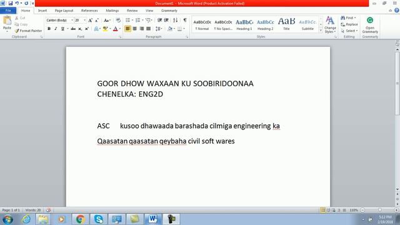This screenshot has height=225, width=400.
Task: Clear all formatting from selection
Action: click(x=118, y=20)
